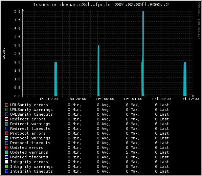Click the Updated warnings 5 Max value
This screenshot has width=202, height=176.
133,152
